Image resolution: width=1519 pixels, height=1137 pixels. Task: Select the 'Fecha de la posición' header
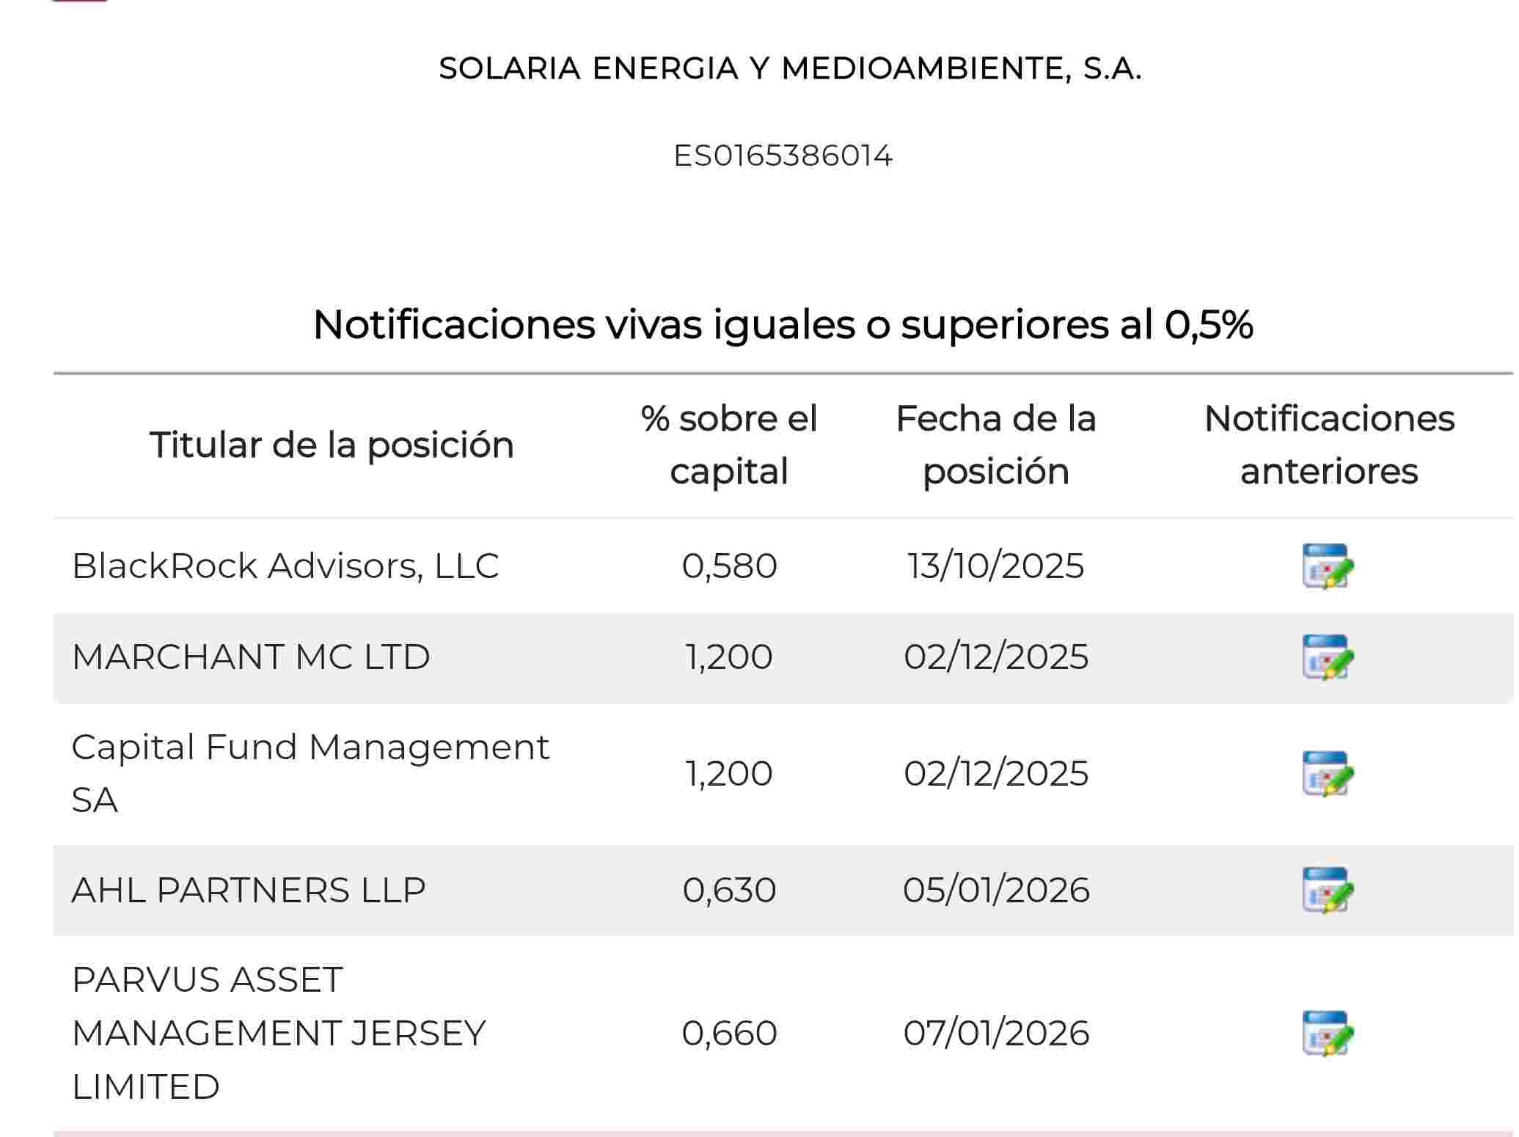[996, 445]
